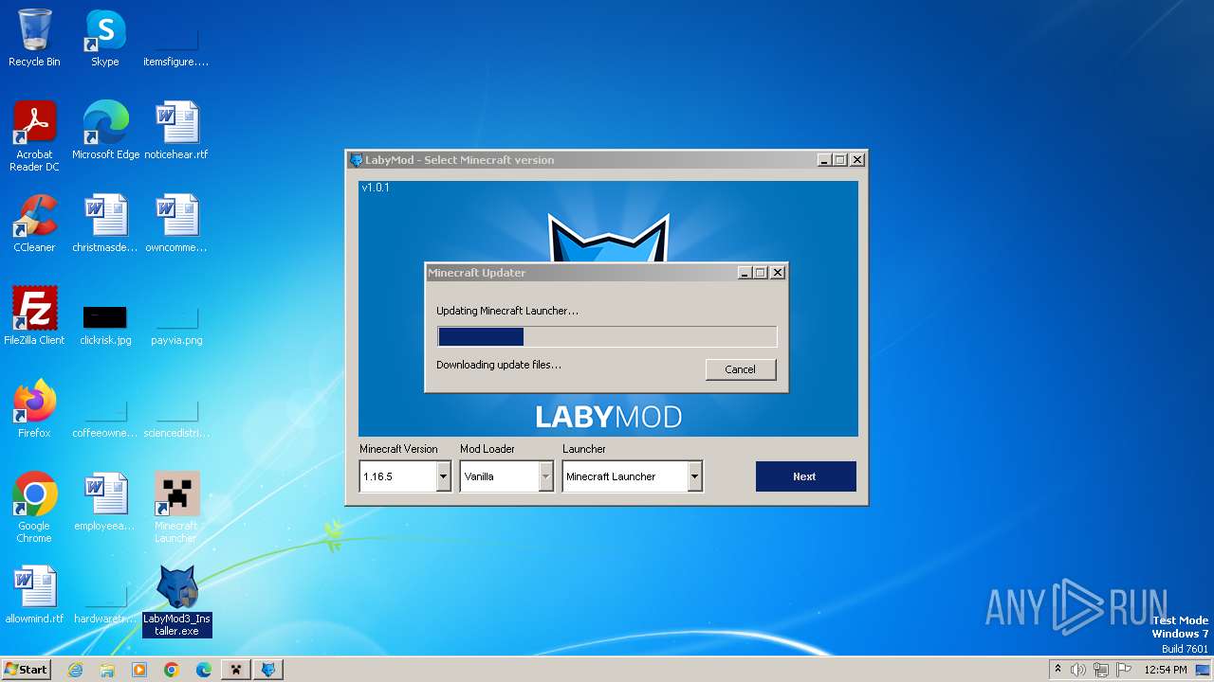Click the update download progress bar
Screen dimensions: 1214x682
[607, 336]
